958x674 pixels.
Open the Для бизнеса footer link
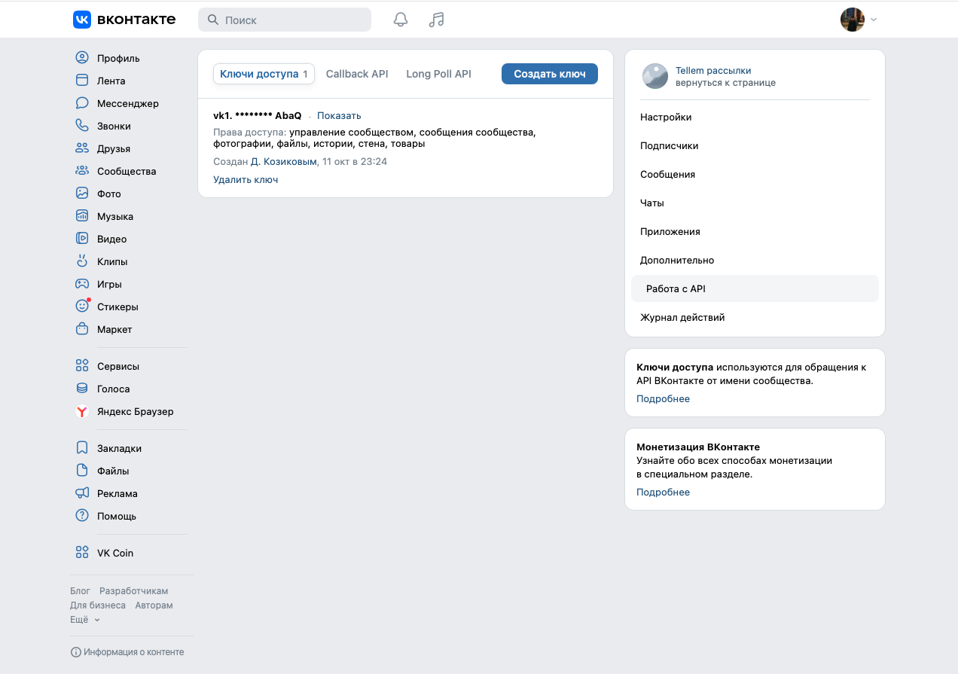98,605
